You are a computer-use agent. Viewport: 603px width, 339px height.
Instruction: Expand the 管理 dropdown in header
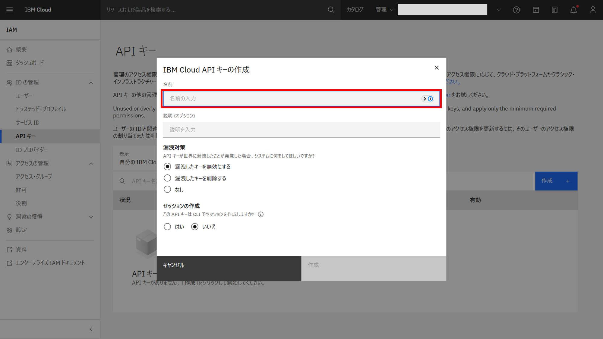pos(384,10)
